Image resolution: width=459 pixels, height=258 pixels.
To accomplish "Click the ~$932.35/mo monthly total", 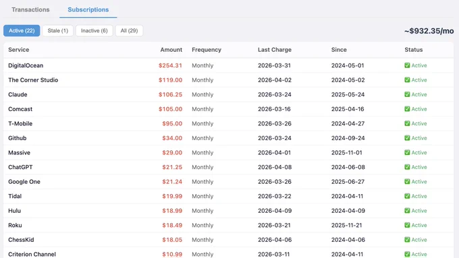I will (x=429, y=31).
